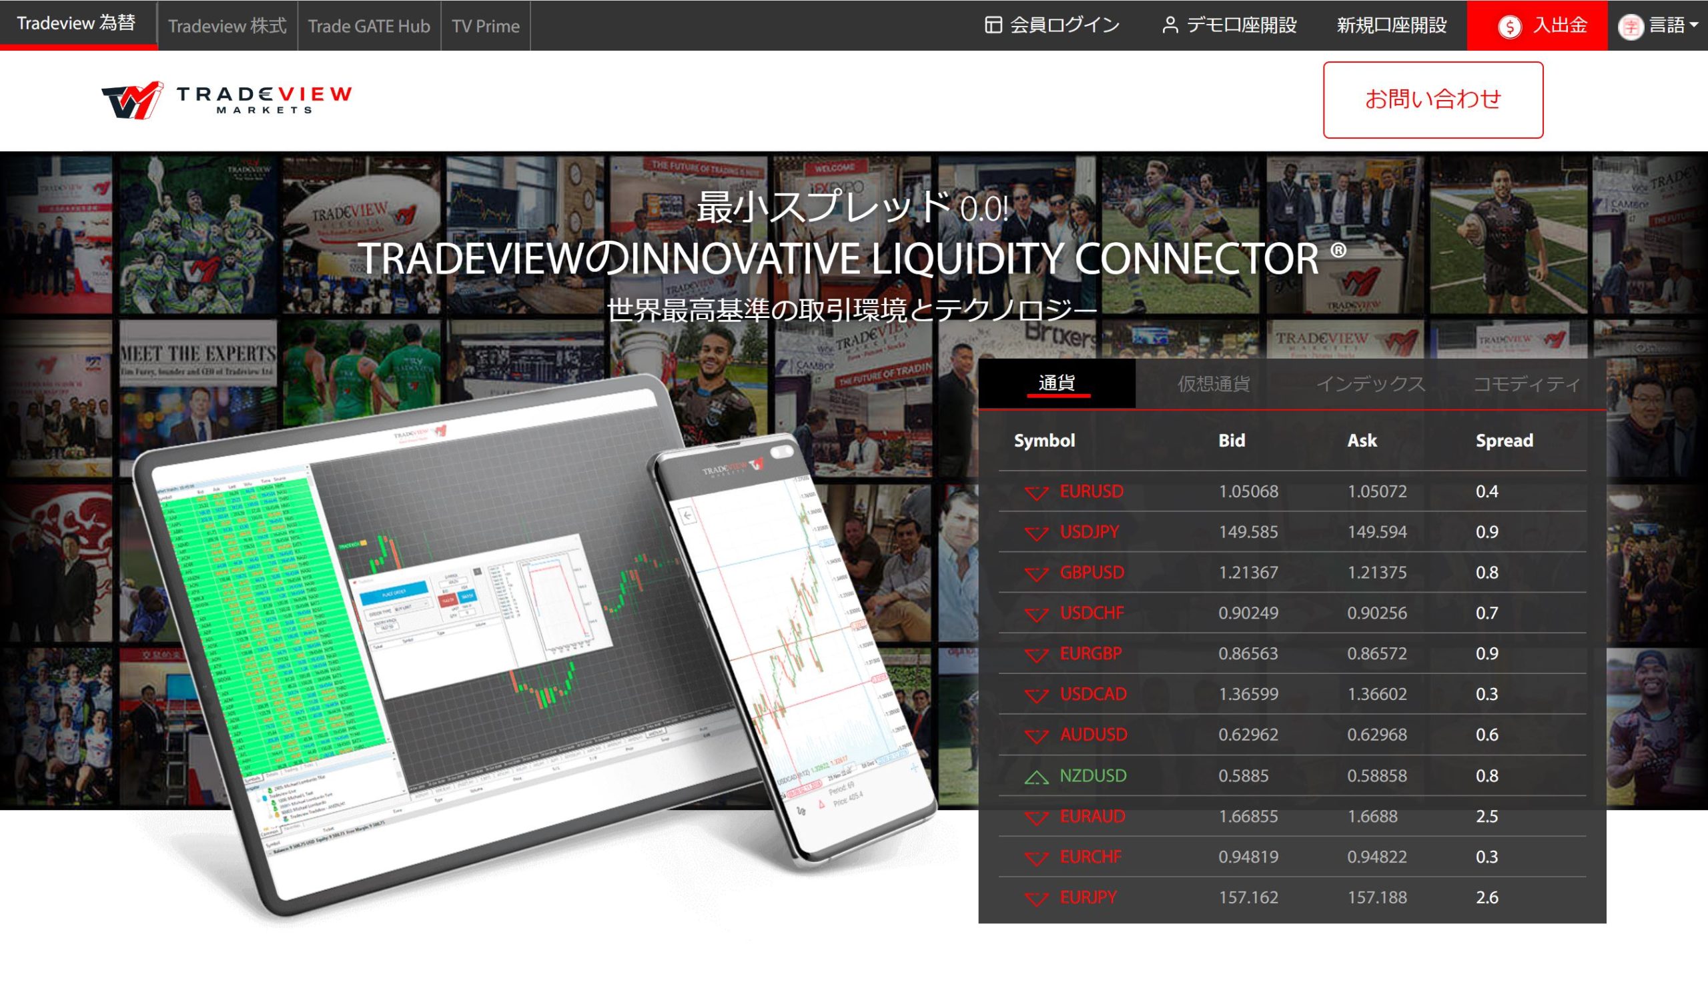Click the dollar coin icon on 入出金

point(1509,27)
